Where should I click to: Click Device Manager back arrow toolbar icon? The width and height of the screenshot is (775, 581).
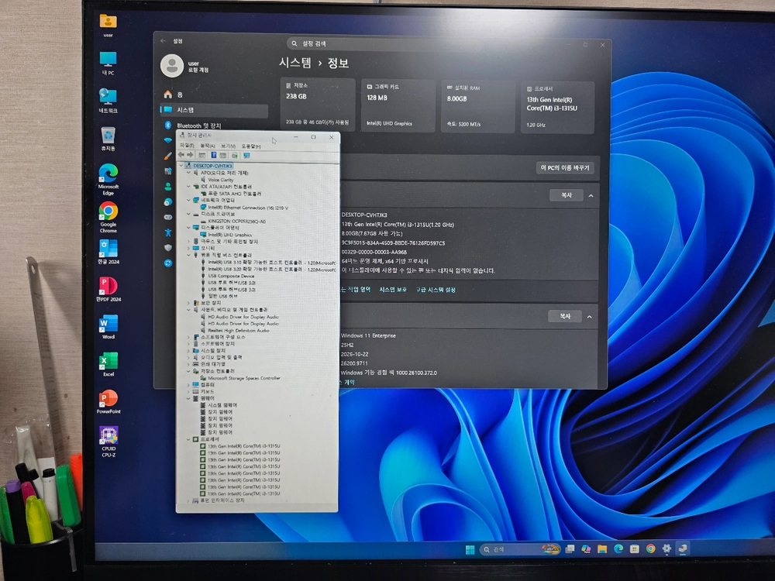[x=181, y=155]
